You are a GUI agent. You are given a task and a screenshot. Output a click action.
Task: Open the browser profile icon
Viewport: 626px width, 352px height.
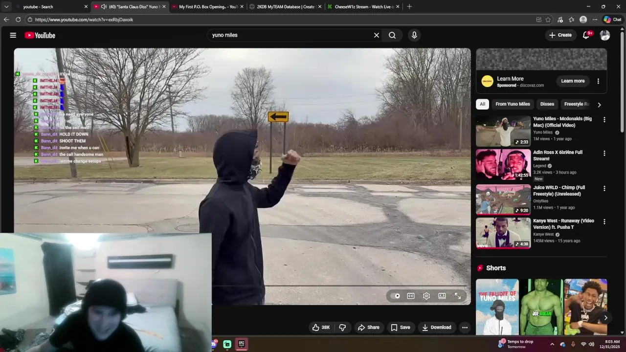tap(583, 20)
